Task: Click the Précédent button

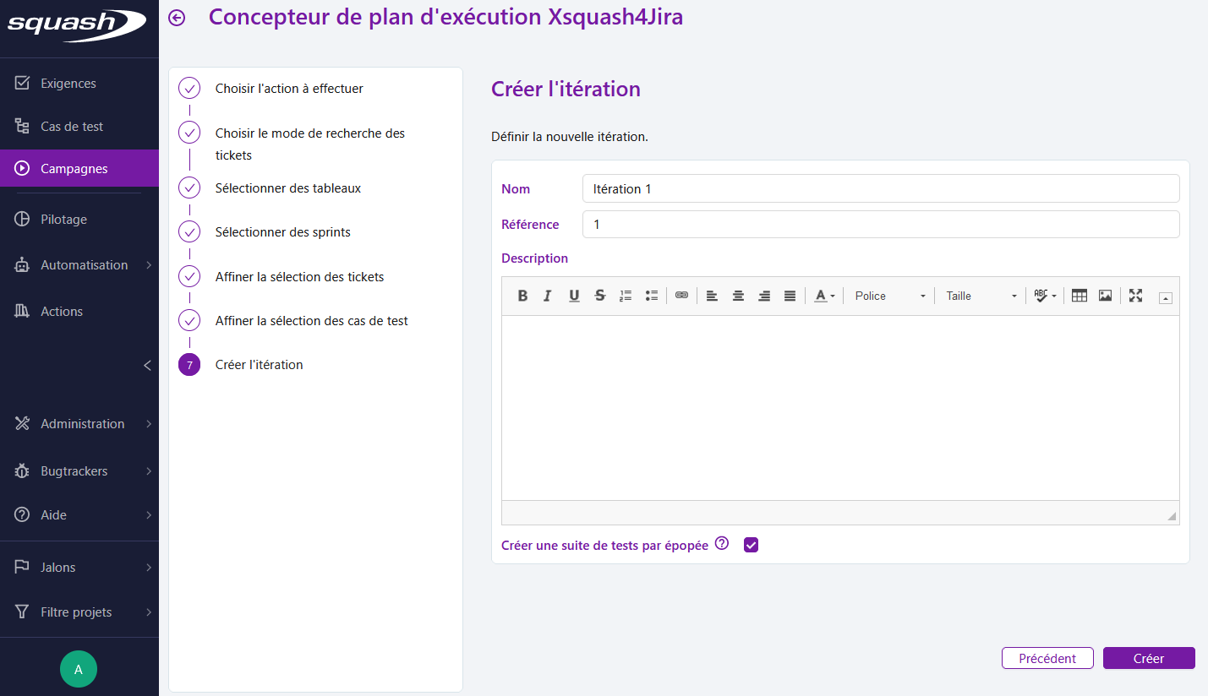Action: (1047, 658)
